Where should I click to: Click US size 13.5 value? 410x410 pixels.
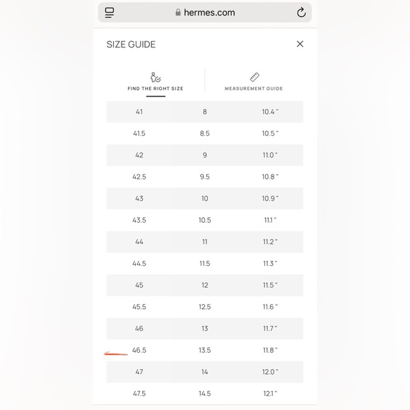(x=205, y=350)
